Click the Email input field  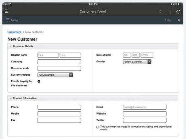pyautogui.click(x=144, y=107)
